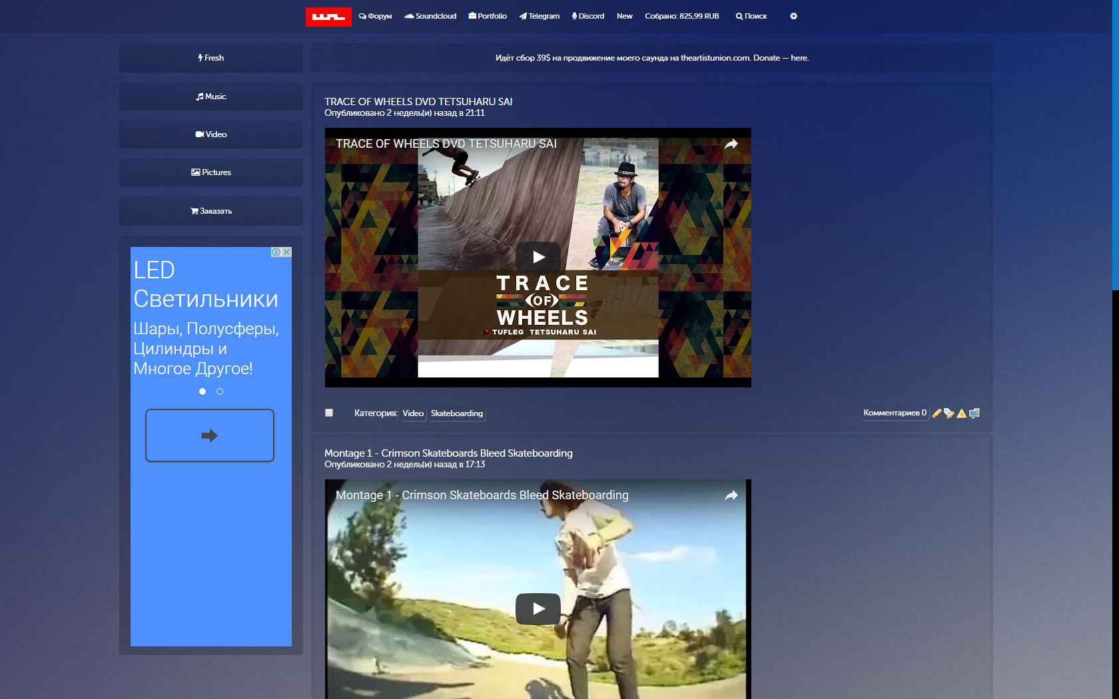1119x699 pixels.
Task: Click the computer monitor icon beside comments
Action: pyautogui.click(x=974, y=413)
